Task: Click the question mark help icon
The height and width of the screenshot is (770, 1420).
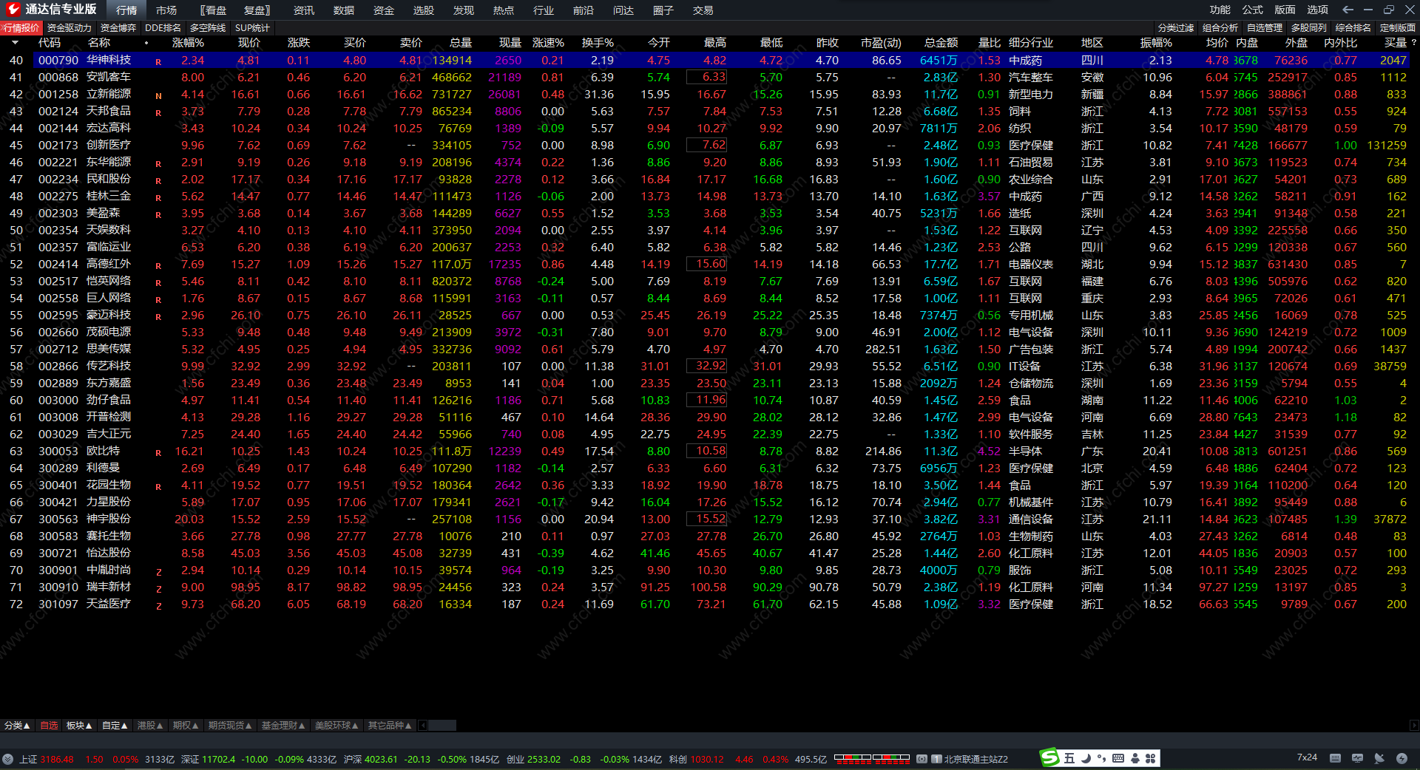Action: tap(1413, 43)
